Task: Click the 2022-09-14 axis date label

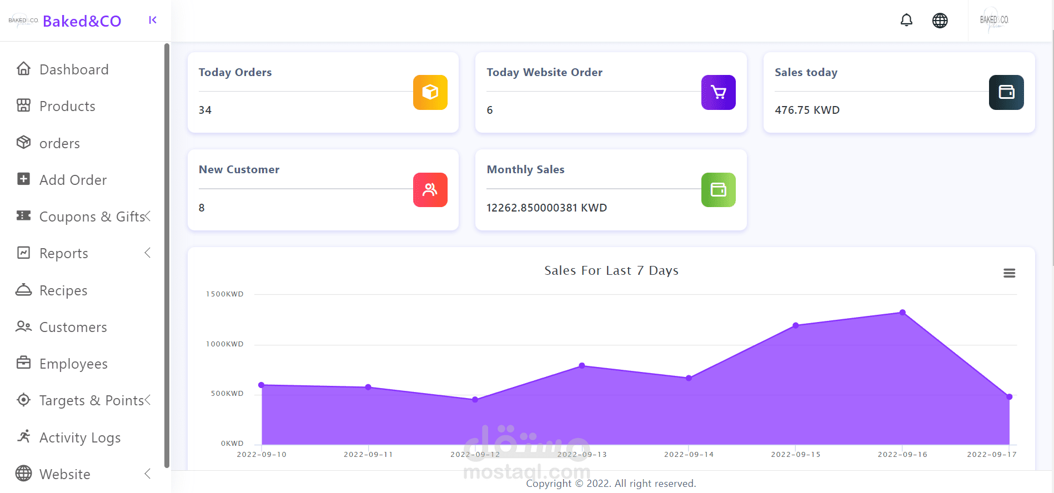Action: coord(689,454)
